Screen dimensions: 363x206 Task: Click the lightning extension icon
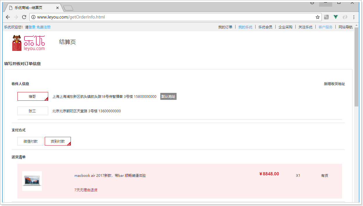(x=326, y=17)
